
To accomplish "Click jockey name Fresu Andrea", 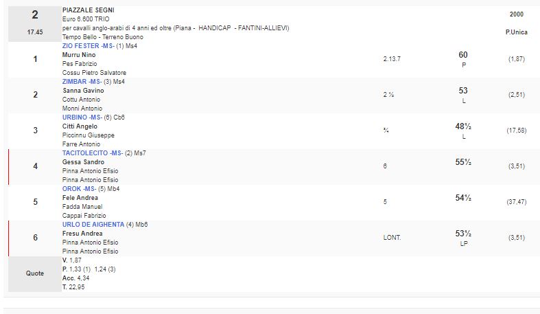I will [x=82, y=234].
